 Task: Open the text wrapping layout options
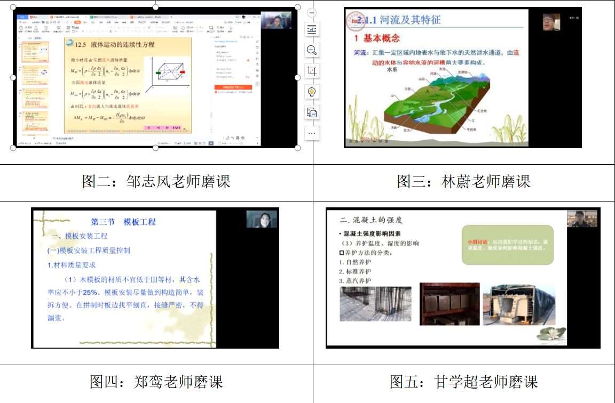(312, 29)
